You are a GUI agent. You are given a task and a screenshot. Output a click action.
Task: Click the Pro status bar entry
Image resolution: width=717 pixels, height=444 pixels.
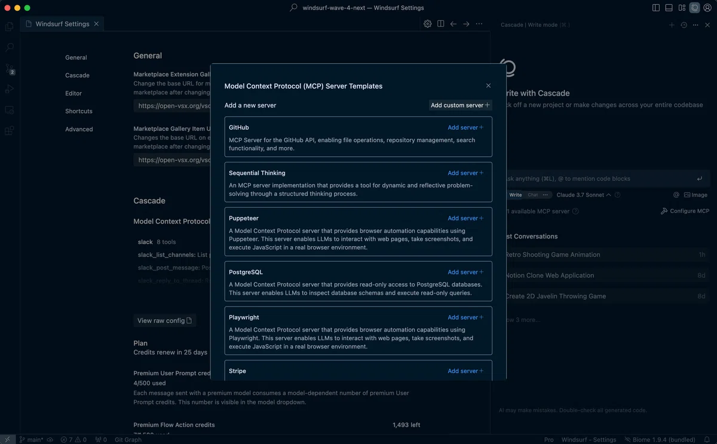(x=549, y=440)
